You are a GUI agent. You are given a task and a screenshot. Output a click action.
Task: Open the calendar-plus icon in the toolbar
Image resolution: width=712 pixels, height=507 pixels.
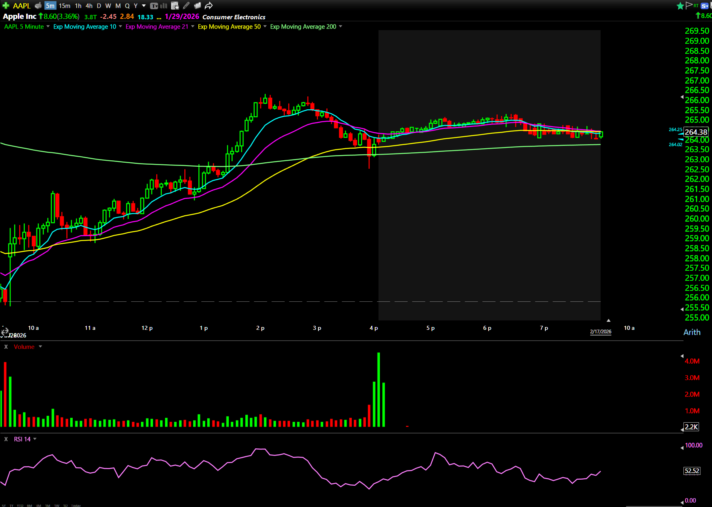(175, 6)
